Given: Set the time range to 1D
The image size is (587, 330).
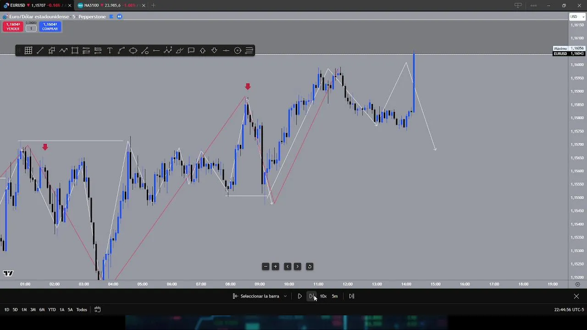Looking at the screenshot, I should tap(6, 310).
